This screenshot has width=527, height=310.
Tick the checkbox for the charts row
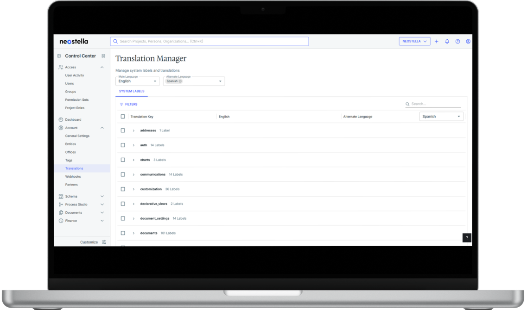click(x=123, y=160)
